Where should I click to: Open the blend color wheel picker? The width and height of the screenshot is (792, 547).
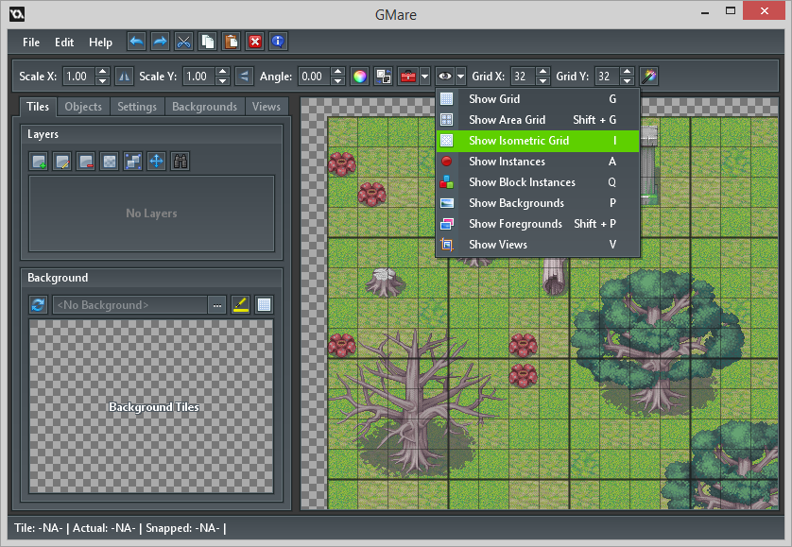pos(360,77)
